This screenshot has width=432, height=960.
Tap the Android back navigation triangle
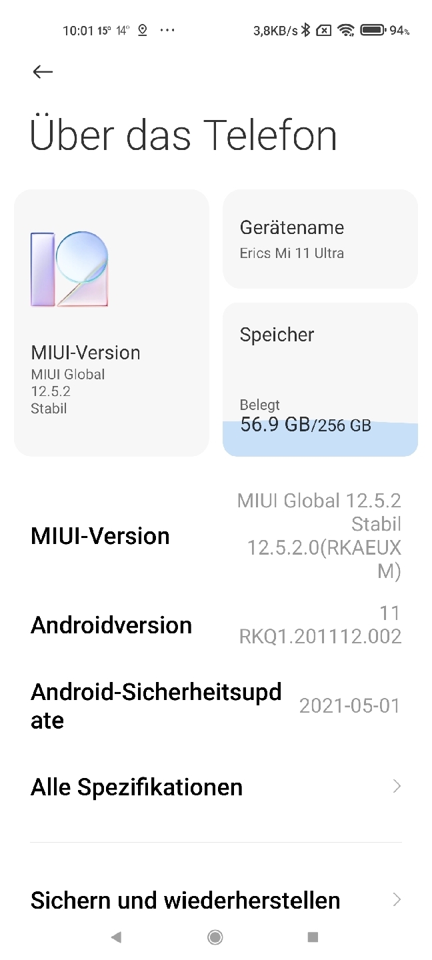coord(116,937)
